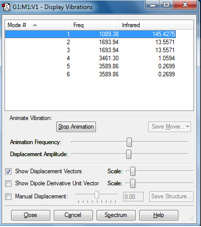
Task: Click the Freq column header
Action: point(95,25)
